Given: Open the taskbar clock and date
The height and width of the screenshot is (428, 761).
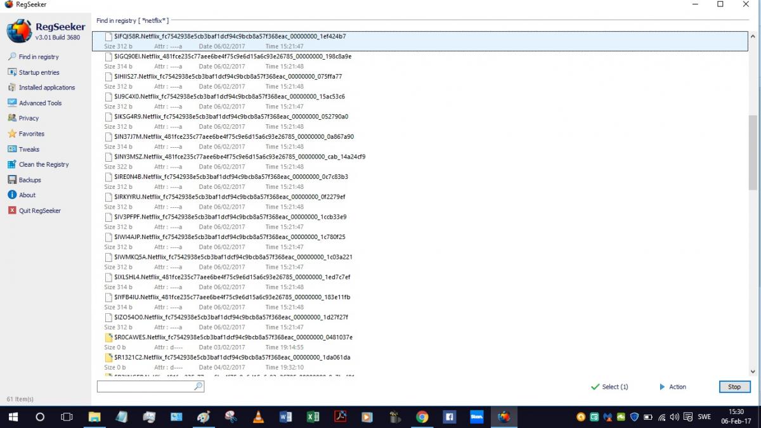Looking at the screenshot, I should pyautogui.click(x=737, y=417).
